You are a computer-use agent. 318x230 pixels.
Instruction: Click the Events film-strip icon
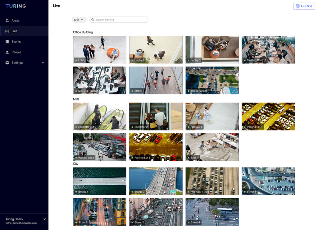click(7, 42)
